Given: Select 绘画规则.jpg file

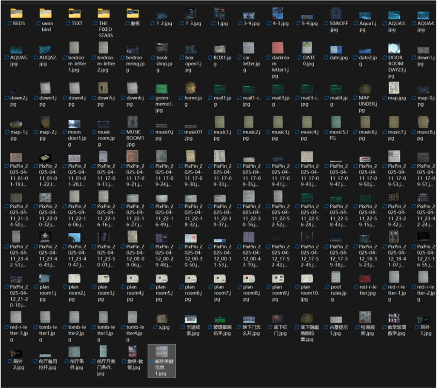Looking at the screenshot, I should click(x=365, y=324).
